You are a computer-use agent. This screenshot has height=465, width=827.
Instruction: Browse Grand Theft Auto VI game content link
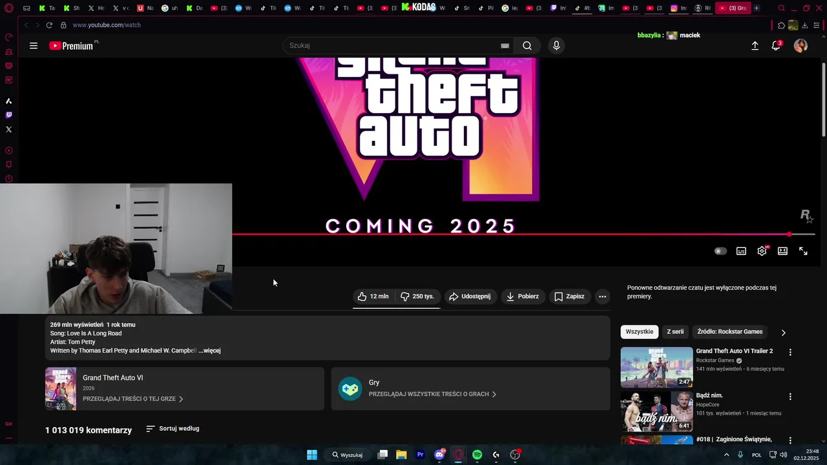click(x=132, y=399)
